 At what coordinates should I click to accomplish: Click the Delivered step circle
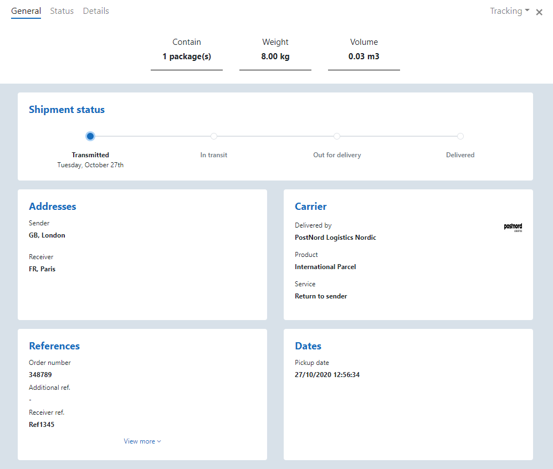tap(460, 136)
